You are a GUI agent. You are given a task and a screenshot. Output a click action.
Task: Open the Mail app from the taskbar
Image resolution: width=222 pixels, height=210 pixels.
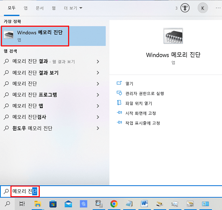pos(68,204)
